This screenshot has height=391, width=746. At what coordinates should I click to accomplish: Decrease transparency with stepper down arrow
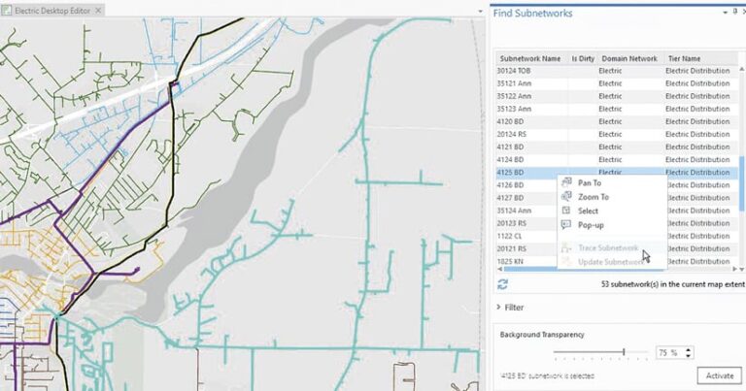(x=688, y=355)
